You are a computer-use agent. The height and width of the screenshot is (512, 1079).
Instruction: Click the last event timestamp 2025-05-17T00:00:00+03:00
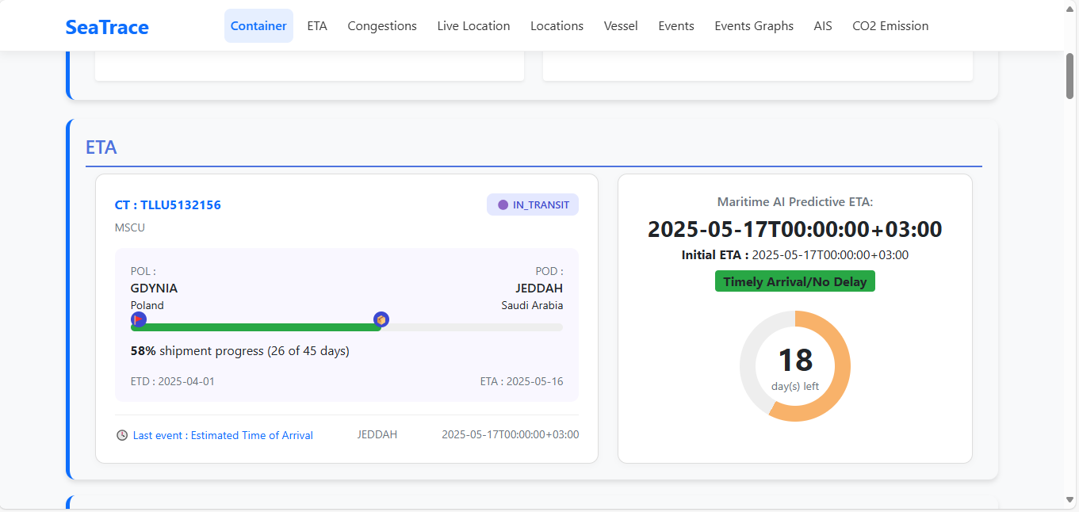point(511,434)
